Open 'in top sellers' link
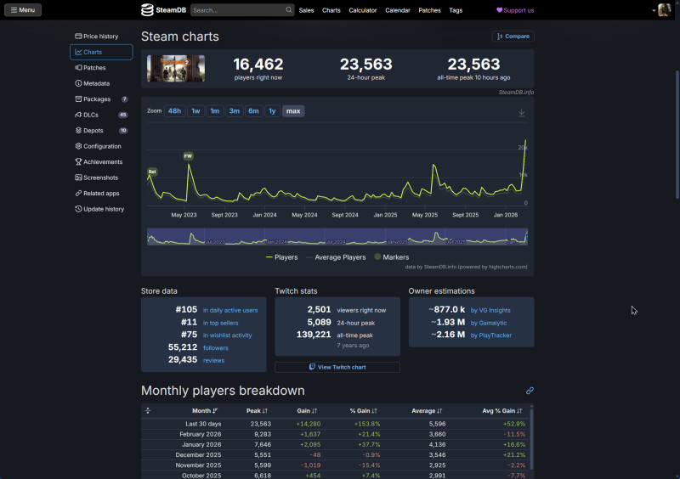Screen dimensions: 680x479 pyautogui.click(x=221, y=323)
